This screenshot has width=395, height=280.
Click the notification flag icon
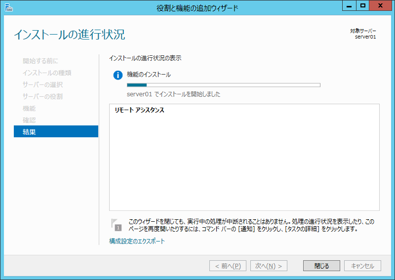[116, 225]
